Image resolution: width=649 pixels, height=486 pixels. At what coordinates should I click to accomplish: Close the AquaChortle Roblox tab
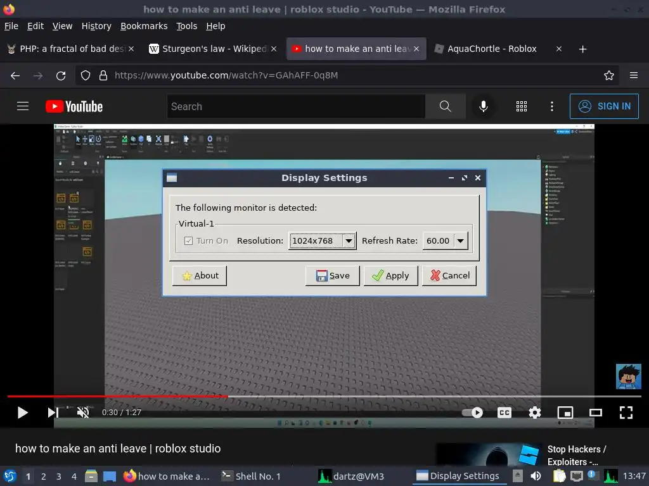559,49
